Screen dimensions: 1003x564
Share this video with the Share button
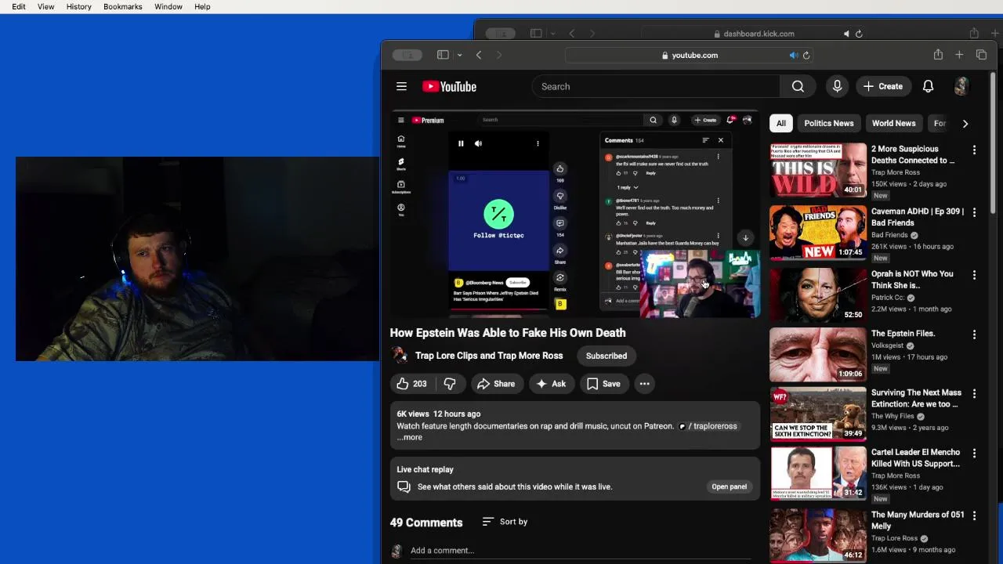point(496,384)
